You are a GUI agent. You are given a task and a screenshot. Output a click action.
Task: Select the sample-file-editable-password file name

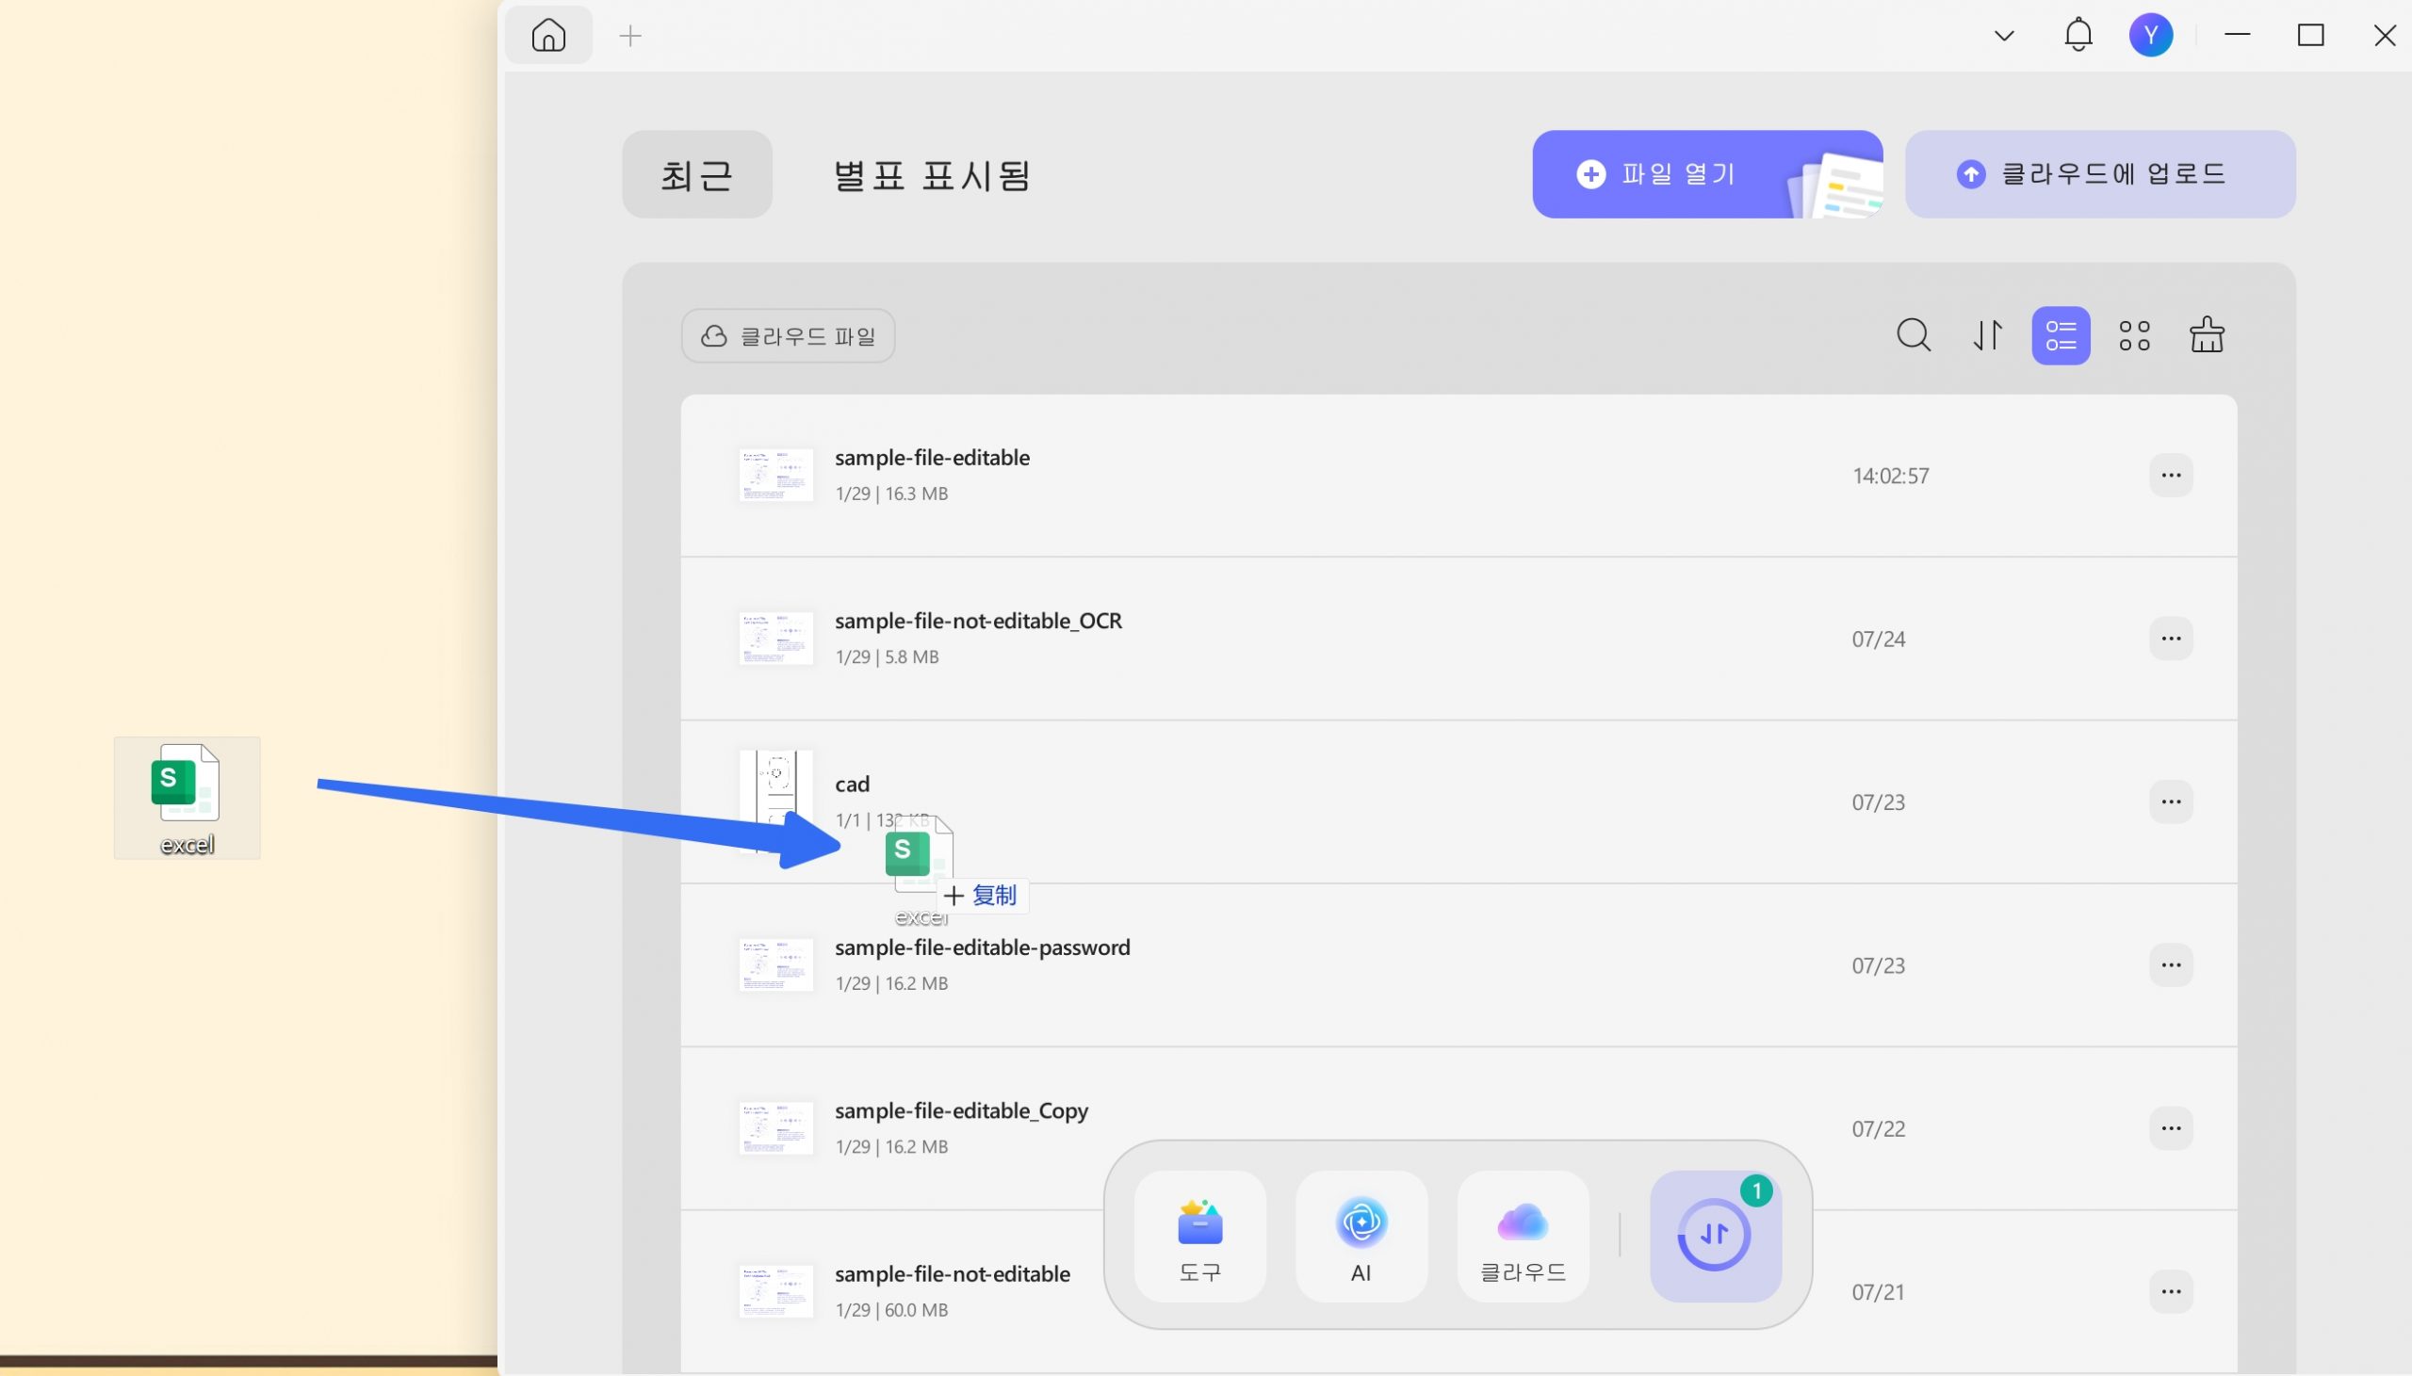pos(982,947)
